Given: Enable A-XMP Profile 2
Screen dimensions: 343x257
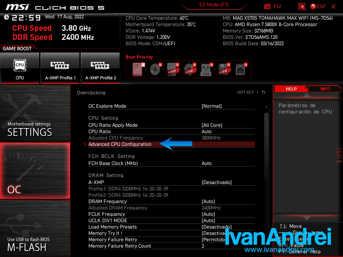Looking at the screenshot, I should 100,68.
